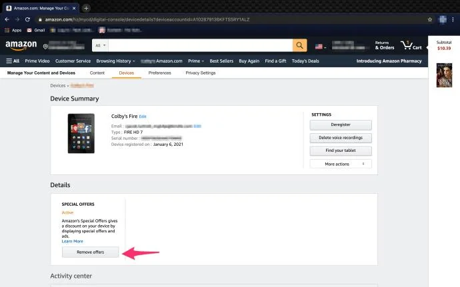Screen dimensions: 460x287
Task: Open a new browser tab
Action: [x=86, y=8]
